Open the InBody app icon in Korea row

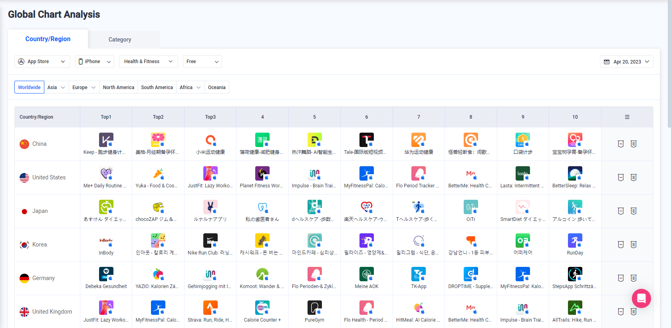(106, 241)
